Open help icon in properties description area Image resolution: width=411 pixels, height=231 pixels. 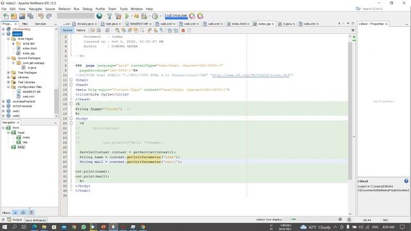pyautogui.click(x=406, y=181)
